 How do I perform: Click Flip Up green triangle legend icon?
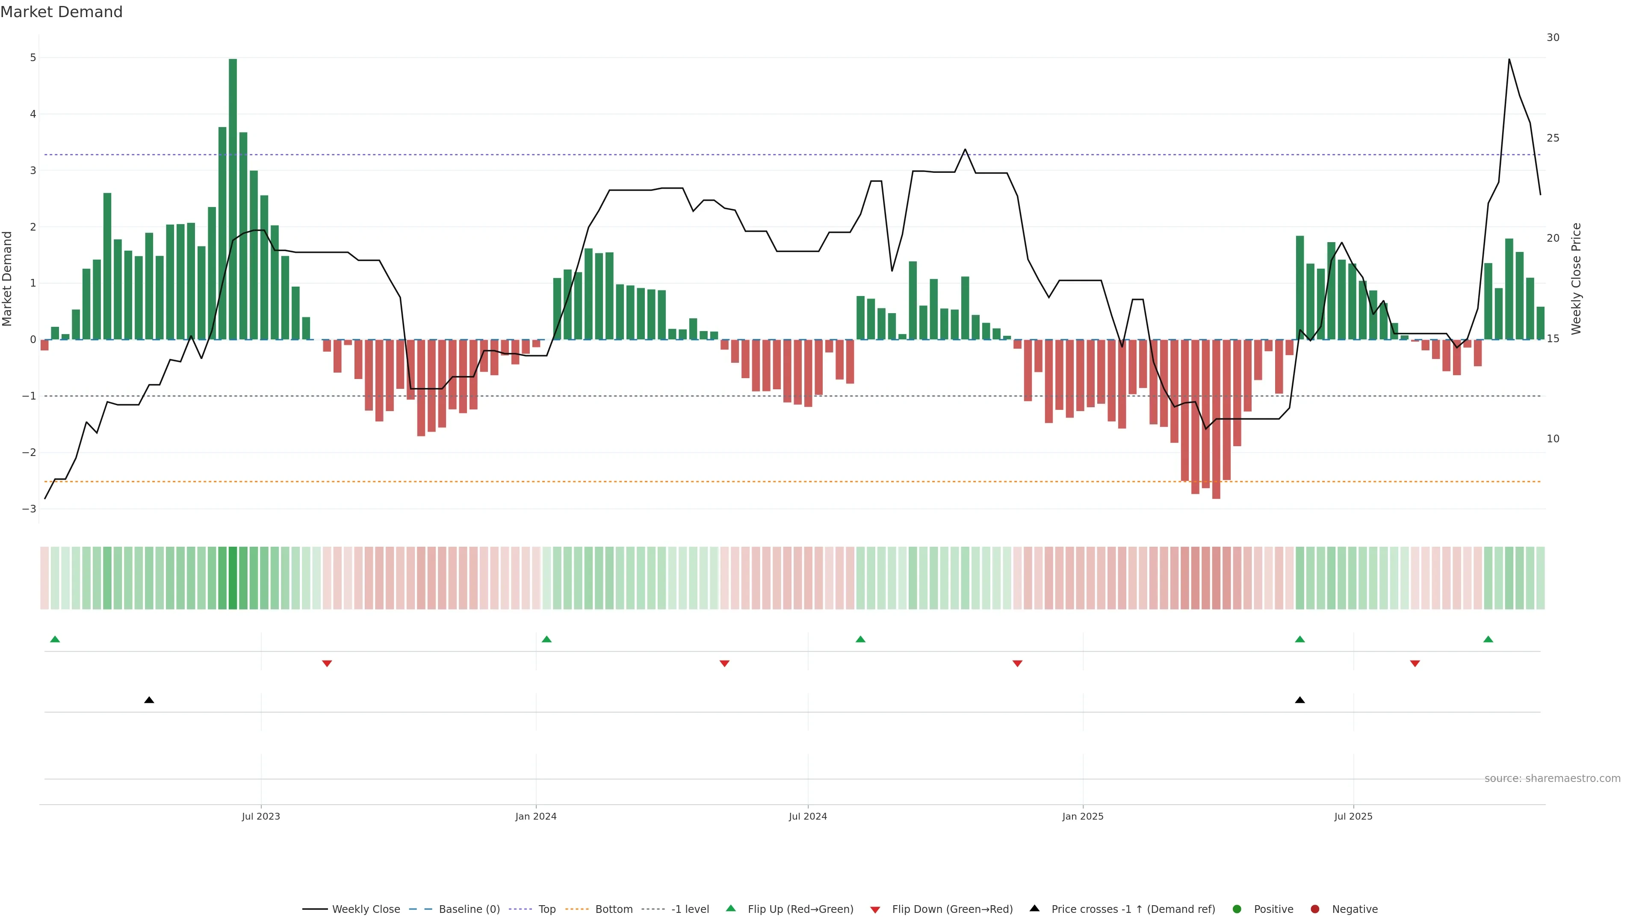point(731,909)
